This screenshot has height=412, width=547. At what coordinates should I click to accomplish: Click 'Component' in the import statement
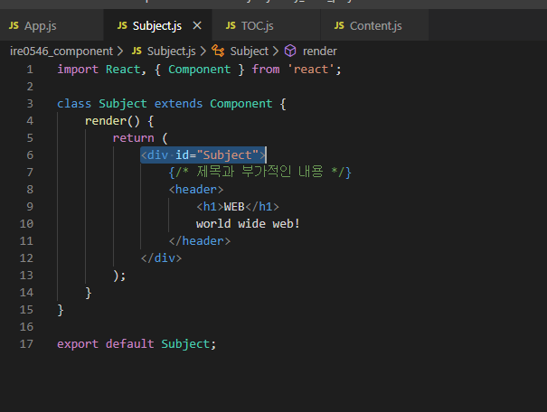(199, 70)
